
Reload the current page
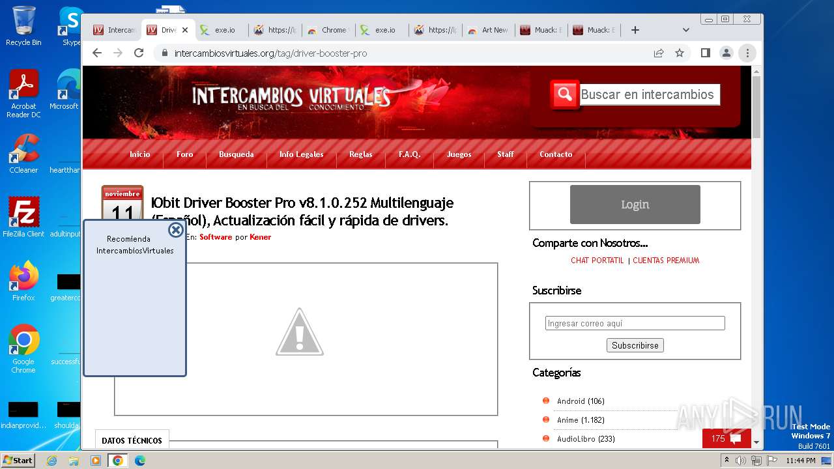click(x=139, y=53)
